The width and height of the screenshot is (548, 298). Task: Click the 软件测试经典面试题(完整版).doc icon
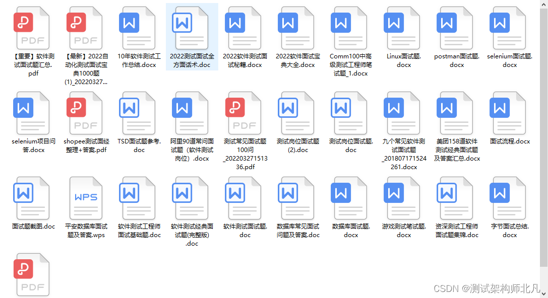191,198
